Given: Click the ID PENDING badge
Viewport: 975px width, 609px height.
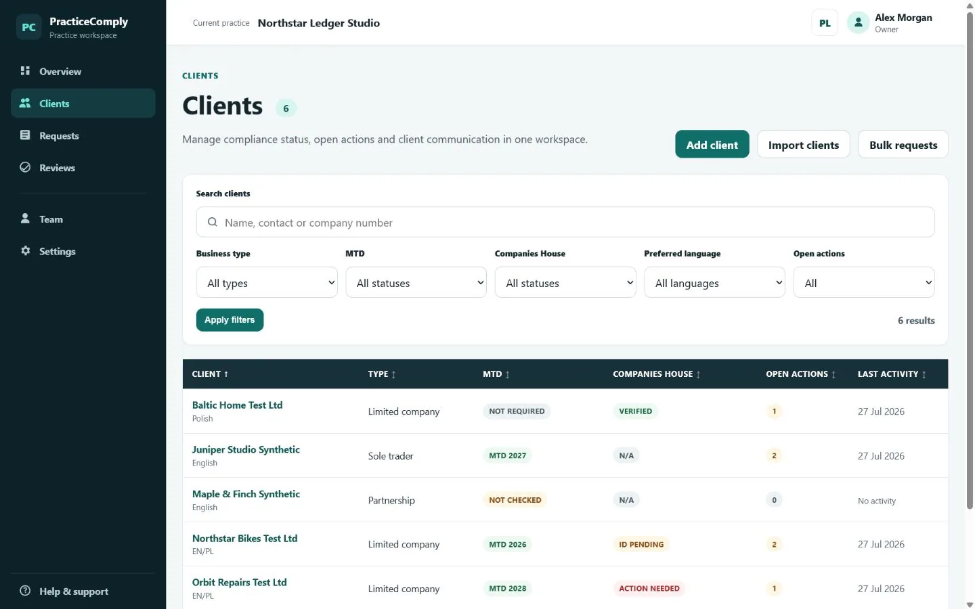Looking at the screenshot, I should click(x=641, y=544).
